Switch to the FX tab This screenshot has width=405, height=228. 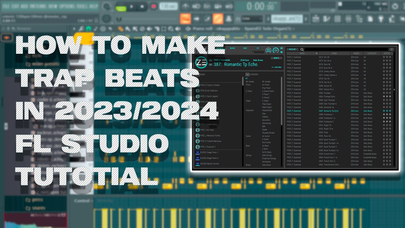(x=258, y=48)
